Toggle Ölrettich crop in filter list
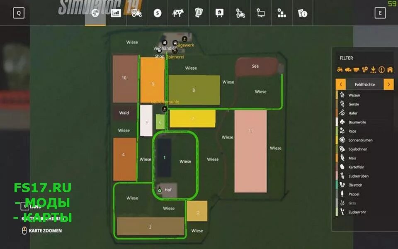This screenshot has height=249, width=398. (x=365, y=185)
